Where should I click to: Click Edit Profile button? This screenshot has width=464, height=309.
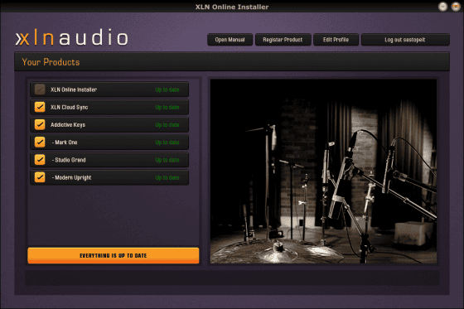click(x=336, y=40)
